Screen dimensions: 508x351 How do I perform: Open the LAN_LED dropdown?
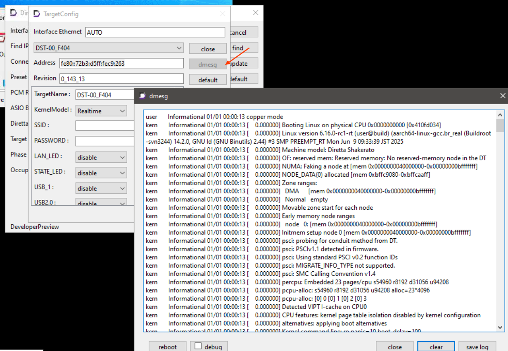(x=101, y=157)
